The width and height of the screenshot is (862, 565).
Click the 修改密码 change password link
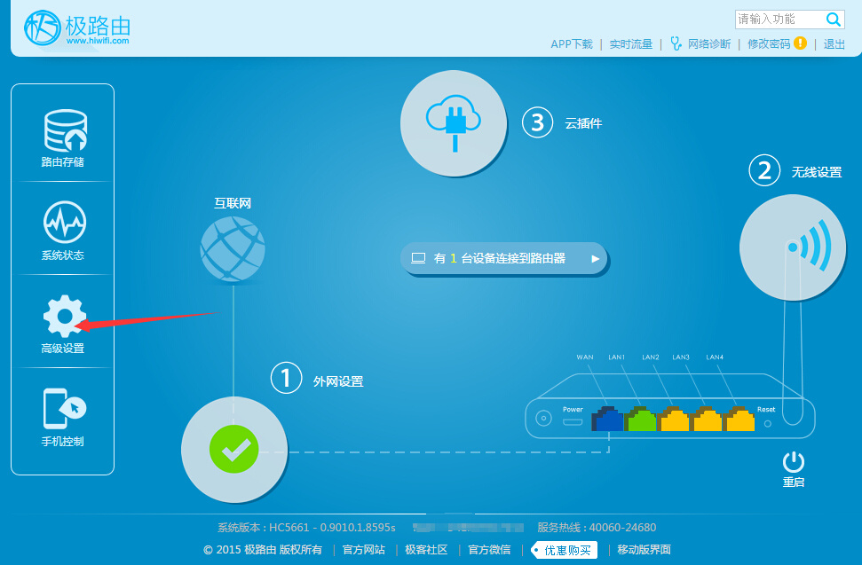[768, 43]
